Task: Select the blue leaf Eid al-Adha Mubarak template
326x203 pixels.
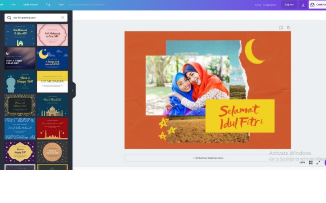Action: (x=20, y=128)
